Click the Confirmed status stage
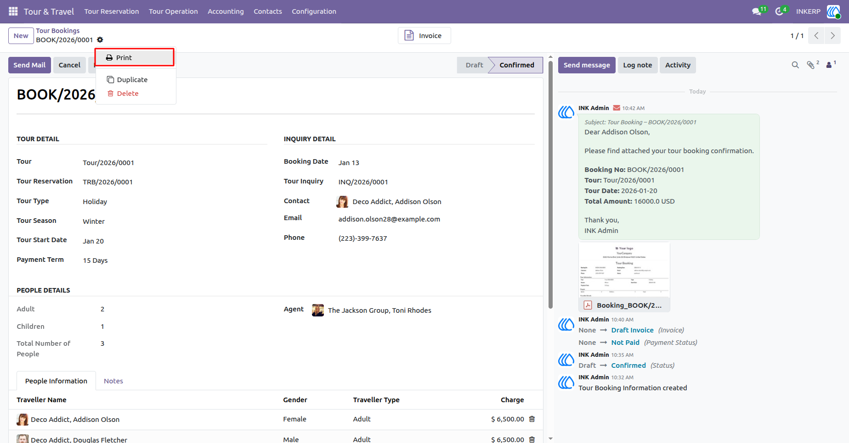The height and width of the screenshot is (443, 849). [517, 65]
